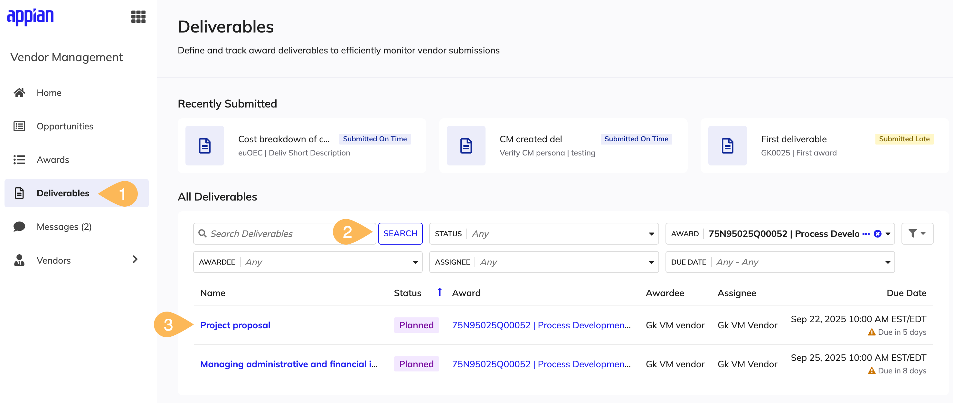Image resolution: width=953 pixels, height=403 pixels.
Task: Open the Assignee filter dropdown
Action: tap(543, 262)
